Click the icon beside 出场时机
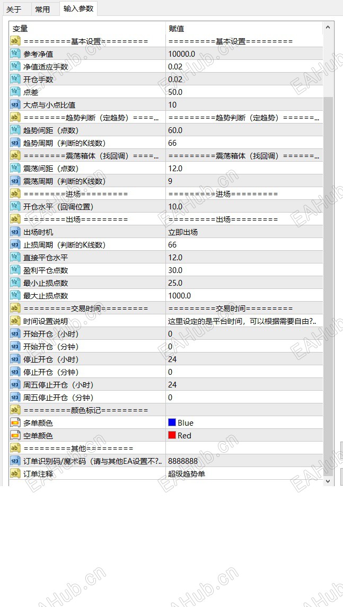 [x=15, y=232]
